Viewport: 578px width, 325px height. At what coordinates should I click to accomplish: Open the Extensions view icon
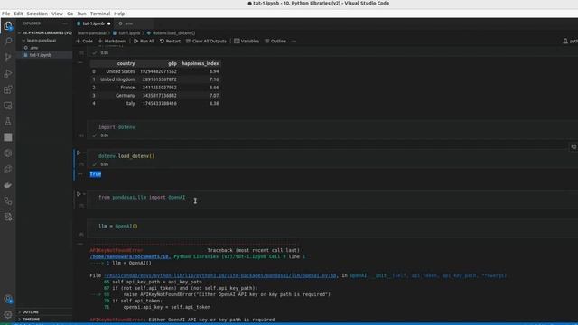(x=8, y=89)
